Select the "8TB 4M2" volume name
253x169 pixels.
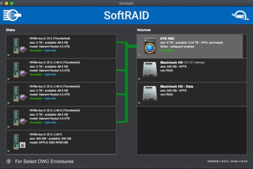click(x=167, y=39)
